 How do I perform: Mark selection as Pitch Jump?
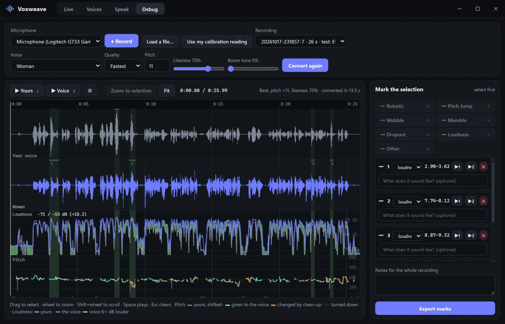tap(466, 106)
